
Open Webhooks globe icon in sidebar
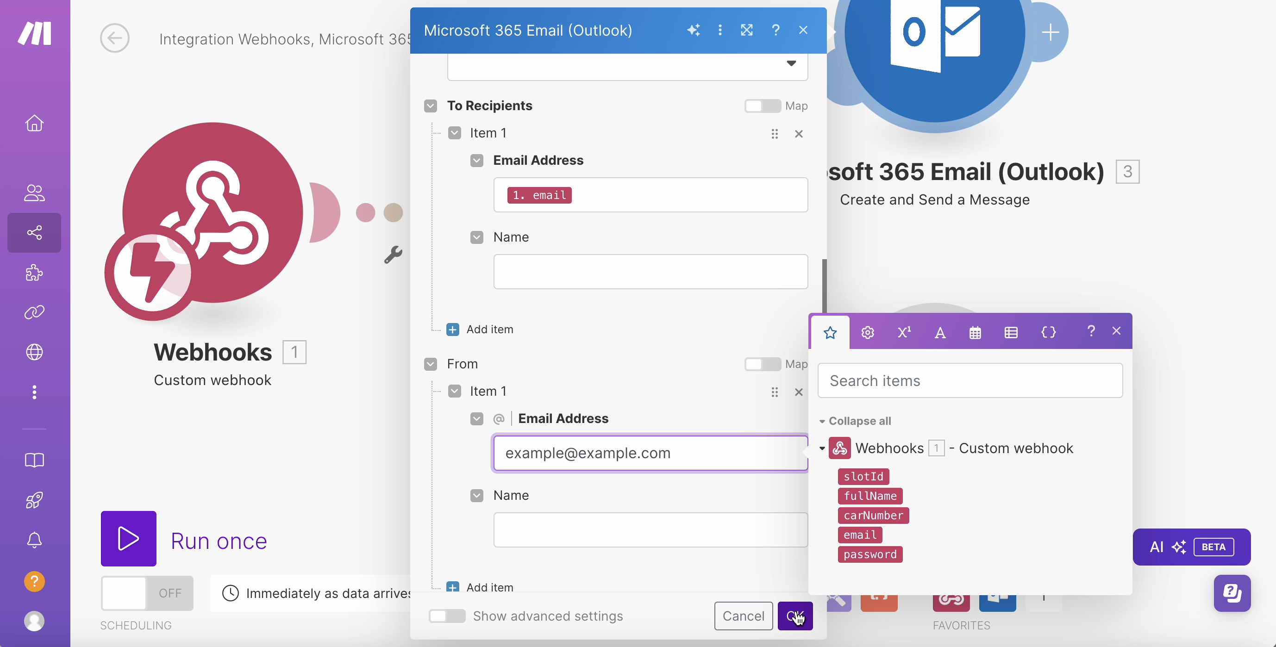coord(34,352)
